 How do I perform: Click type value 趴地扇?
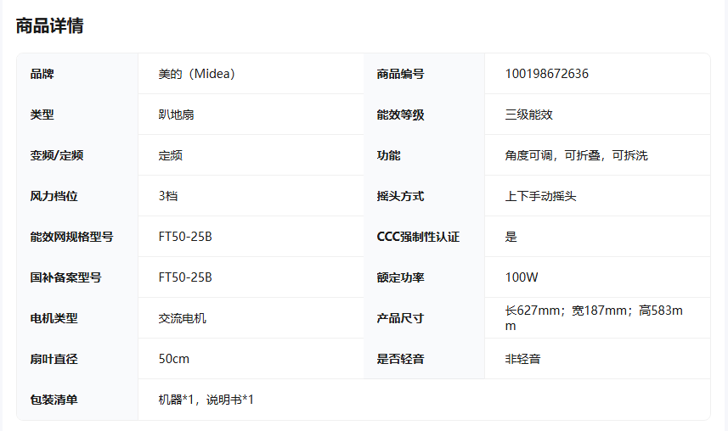click(176, 115)
